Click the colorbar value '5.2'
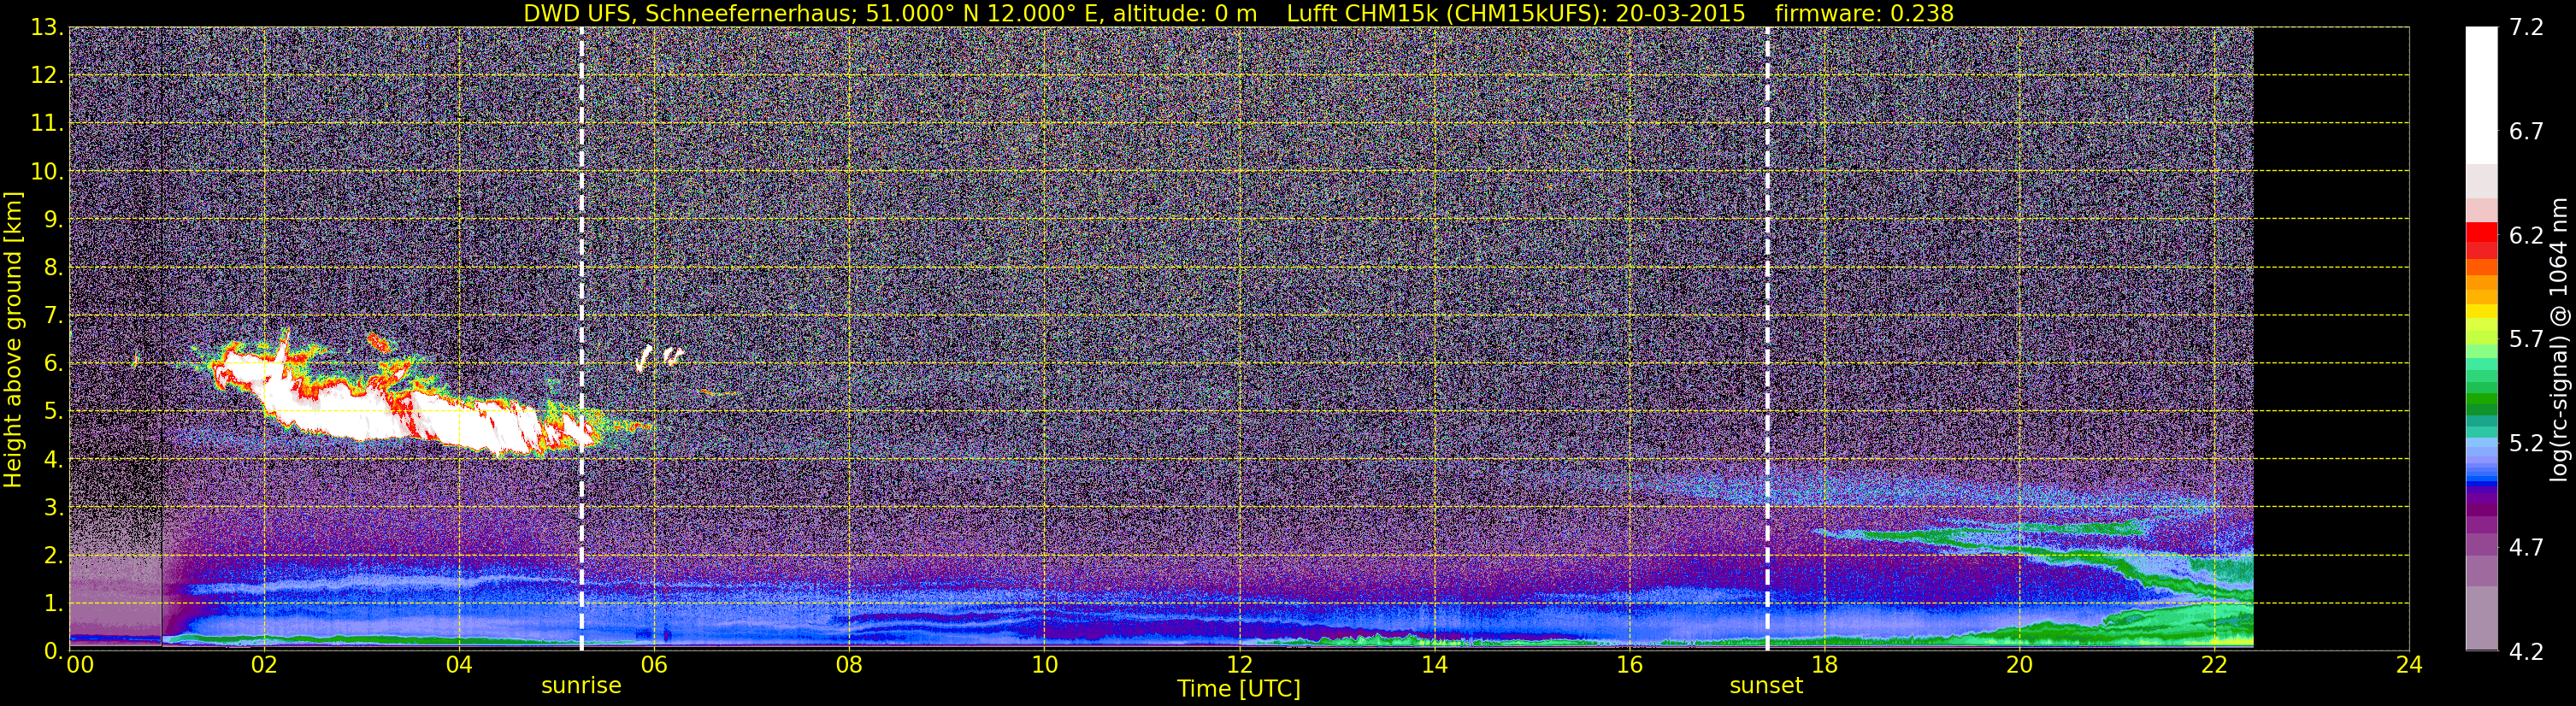The height and width of the screenshot is (706, 2576). coord(2526,444)
